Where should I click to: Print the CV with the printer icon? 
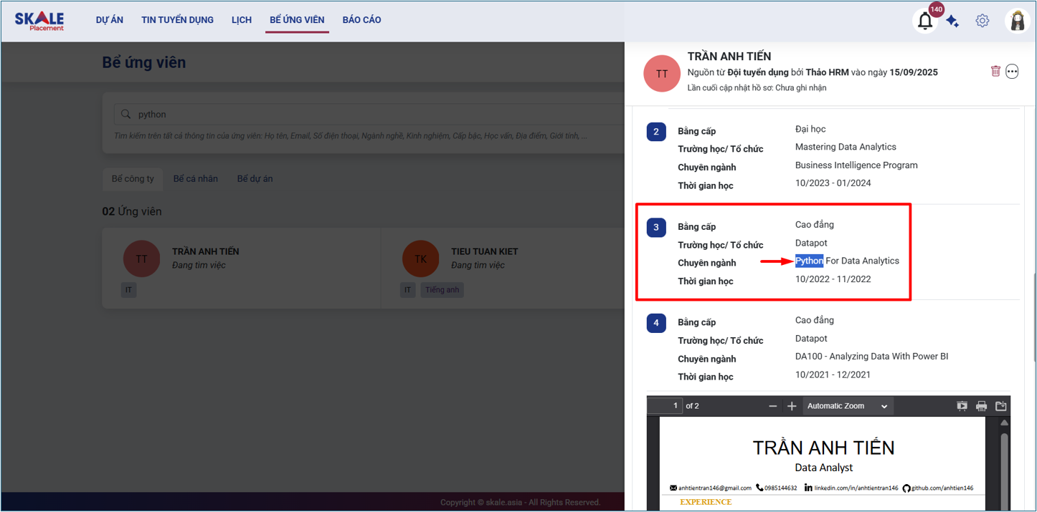[981, 406]
